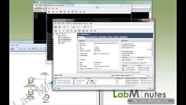Click the green back navigation icon in vSphere Client
Screen dimensions: 186x105
pos(56,27)
